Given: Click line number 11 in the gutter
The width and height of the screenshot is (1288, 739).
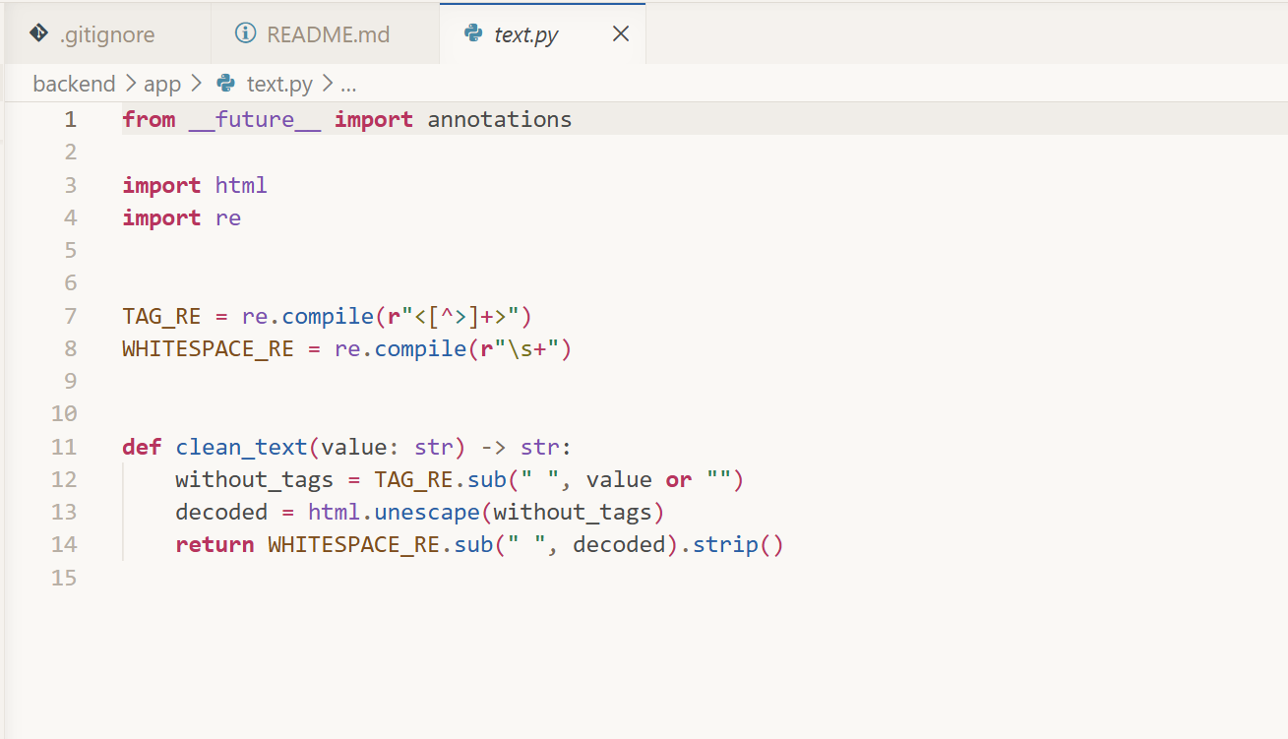Looking at the screenshot, I should tap(64, 447).
